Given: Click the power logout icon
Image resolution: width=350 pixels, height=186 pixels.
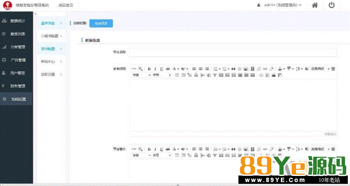Looking at the screenshot, I should pyautogui.click(x=332, y=5).
